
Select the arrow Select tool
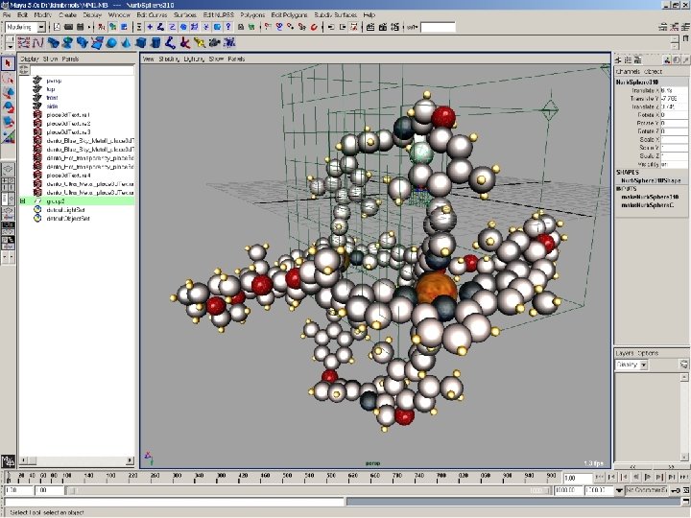coord(8,63)
